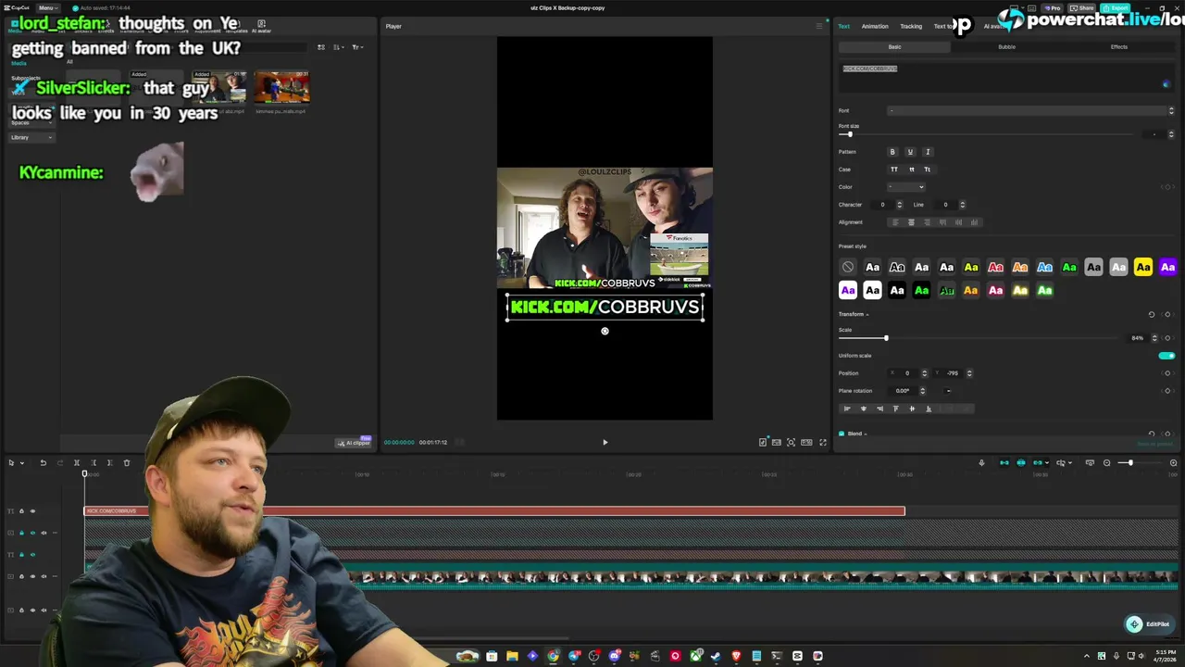1185x667 pixels.
Task: Select the no-style preset icon
Action: pyautogui.click(x=848, y=267)
